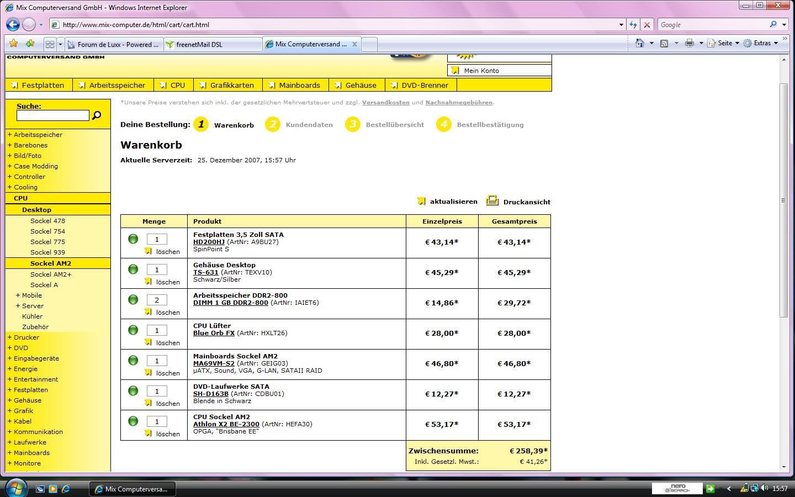Open Favorites Center star icon

point(14,44)
